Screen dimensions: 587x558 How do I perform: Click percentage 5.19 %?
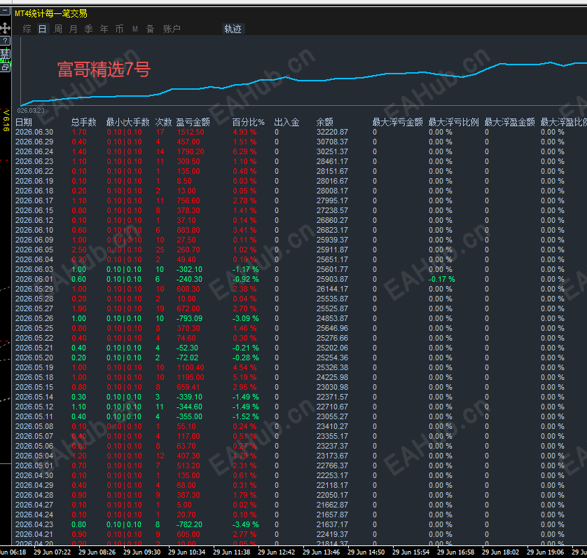[x=245, y=377]
